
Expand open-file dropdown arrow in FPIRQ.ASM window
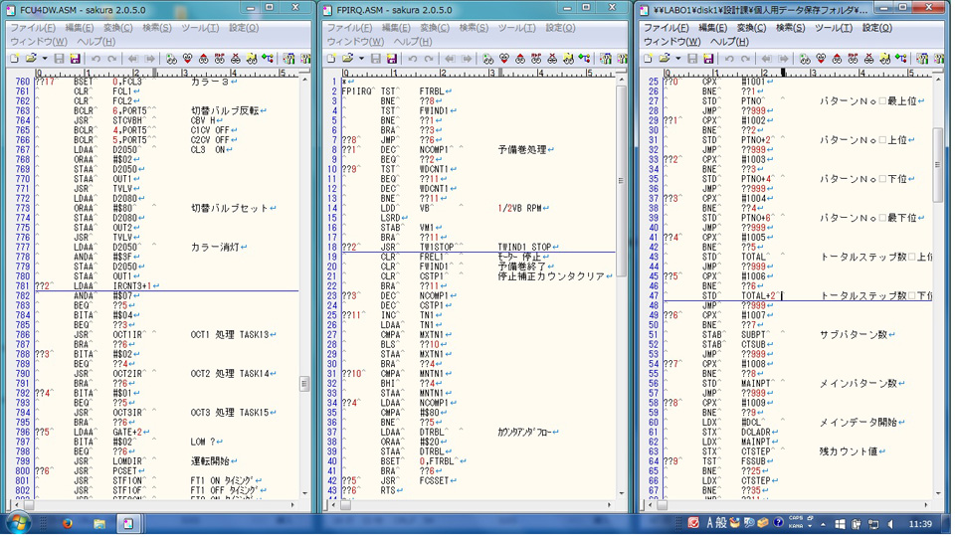tap(360, 59)
